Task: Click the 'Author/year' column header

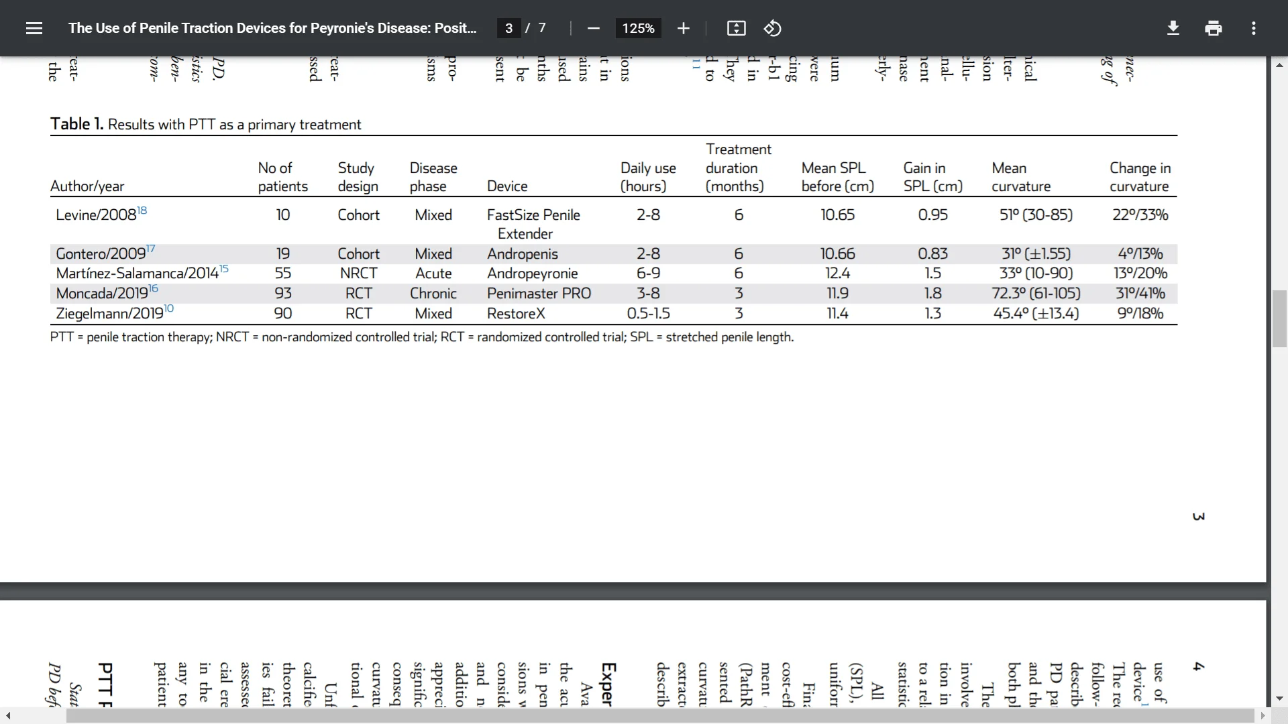Action: coord(87,186)
